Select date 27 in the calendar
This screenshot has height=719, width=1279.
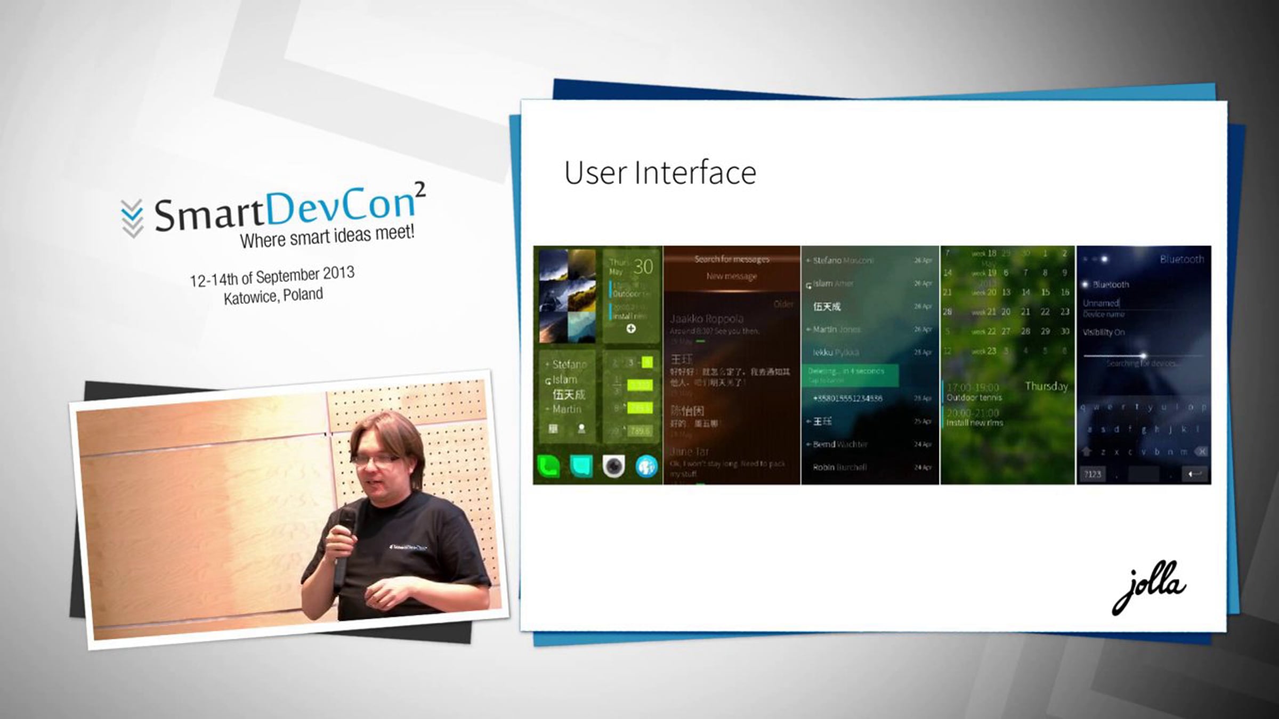coord(1006,331)
